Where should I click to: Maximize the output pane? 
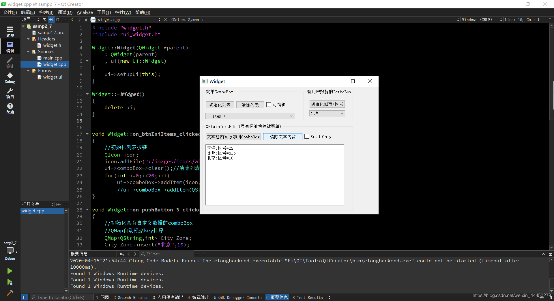[550, 254]
